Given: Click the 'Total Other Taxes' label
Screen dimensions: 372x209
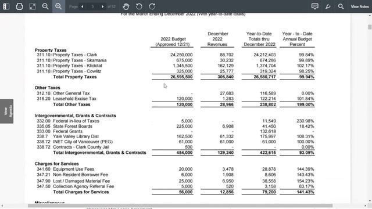Looking at the screenshot, I should point(71,105).
